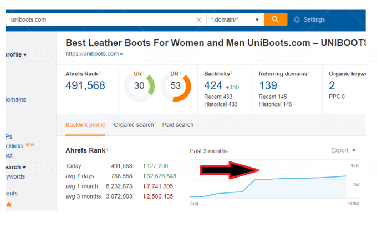Expand the profile section in sidebar
Viewport: 377px width, 228px height.
point(16,54)
